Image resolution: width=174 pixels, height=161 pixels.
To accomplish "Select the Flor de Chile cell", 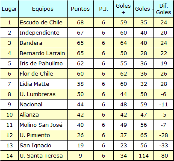I will pyautogui.click(x=43, y=74).
